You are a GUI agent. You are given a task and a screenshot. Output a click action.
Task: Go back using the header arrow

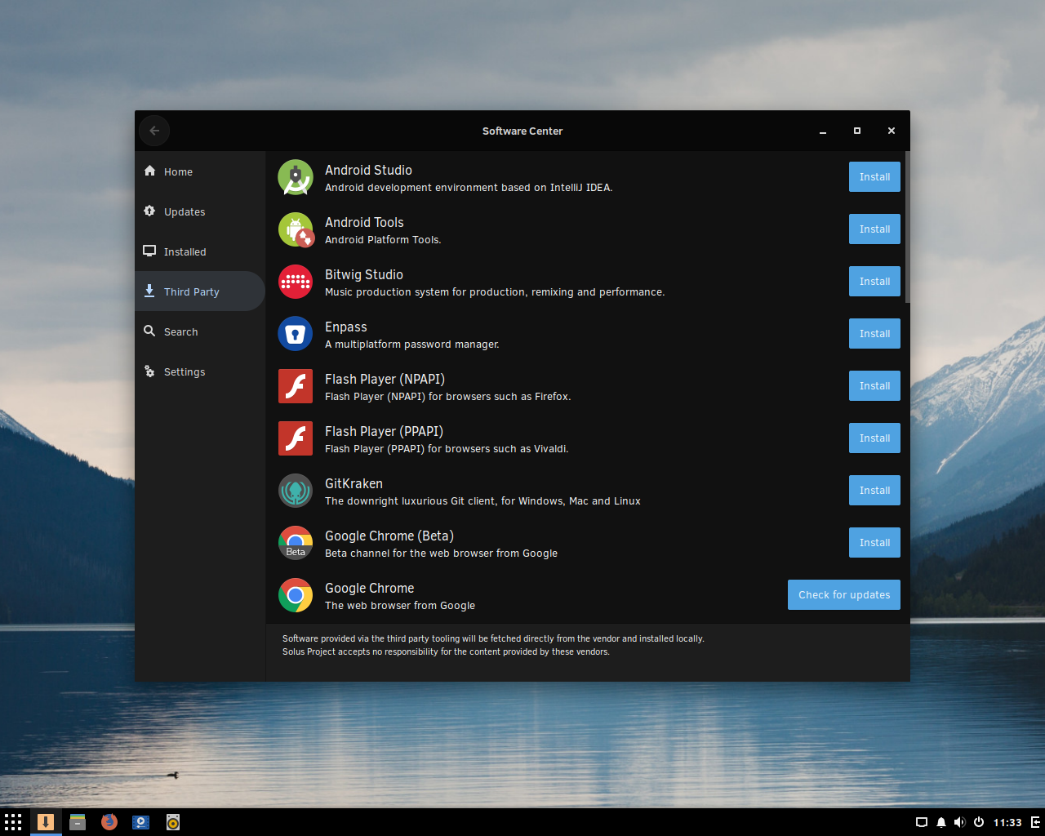tap(154, 131)
